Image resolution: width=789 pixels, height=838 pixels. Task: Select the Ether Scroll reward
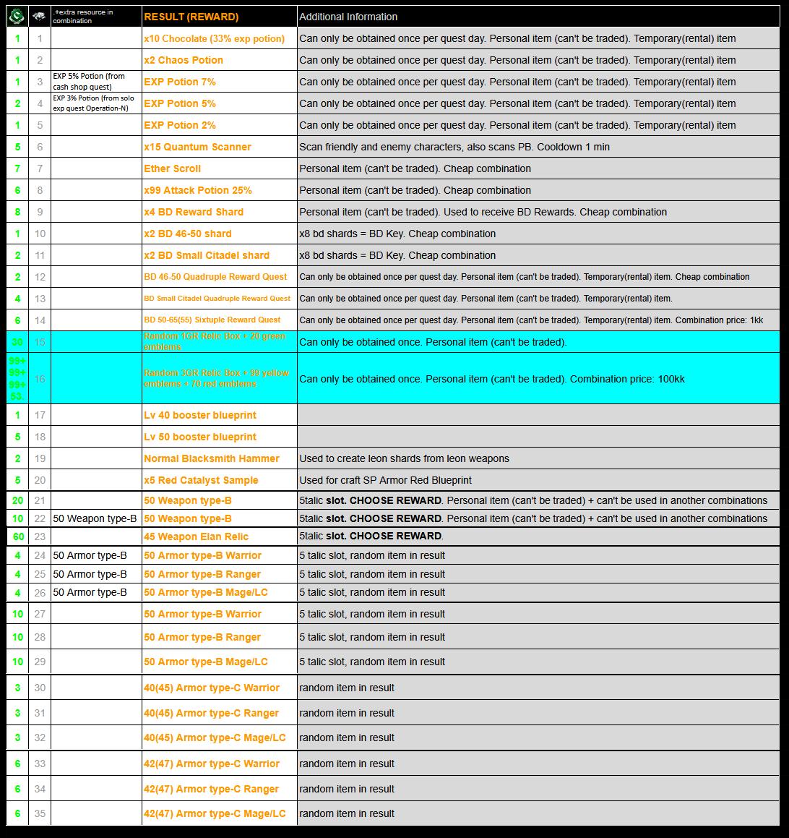(172, 168)
